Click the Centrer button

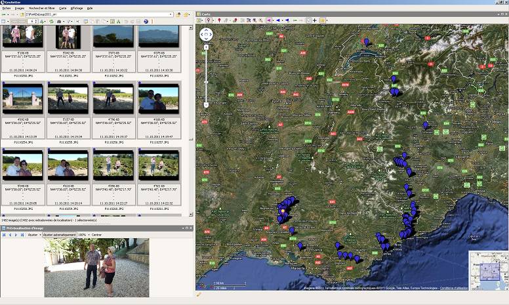pos(96,234)
